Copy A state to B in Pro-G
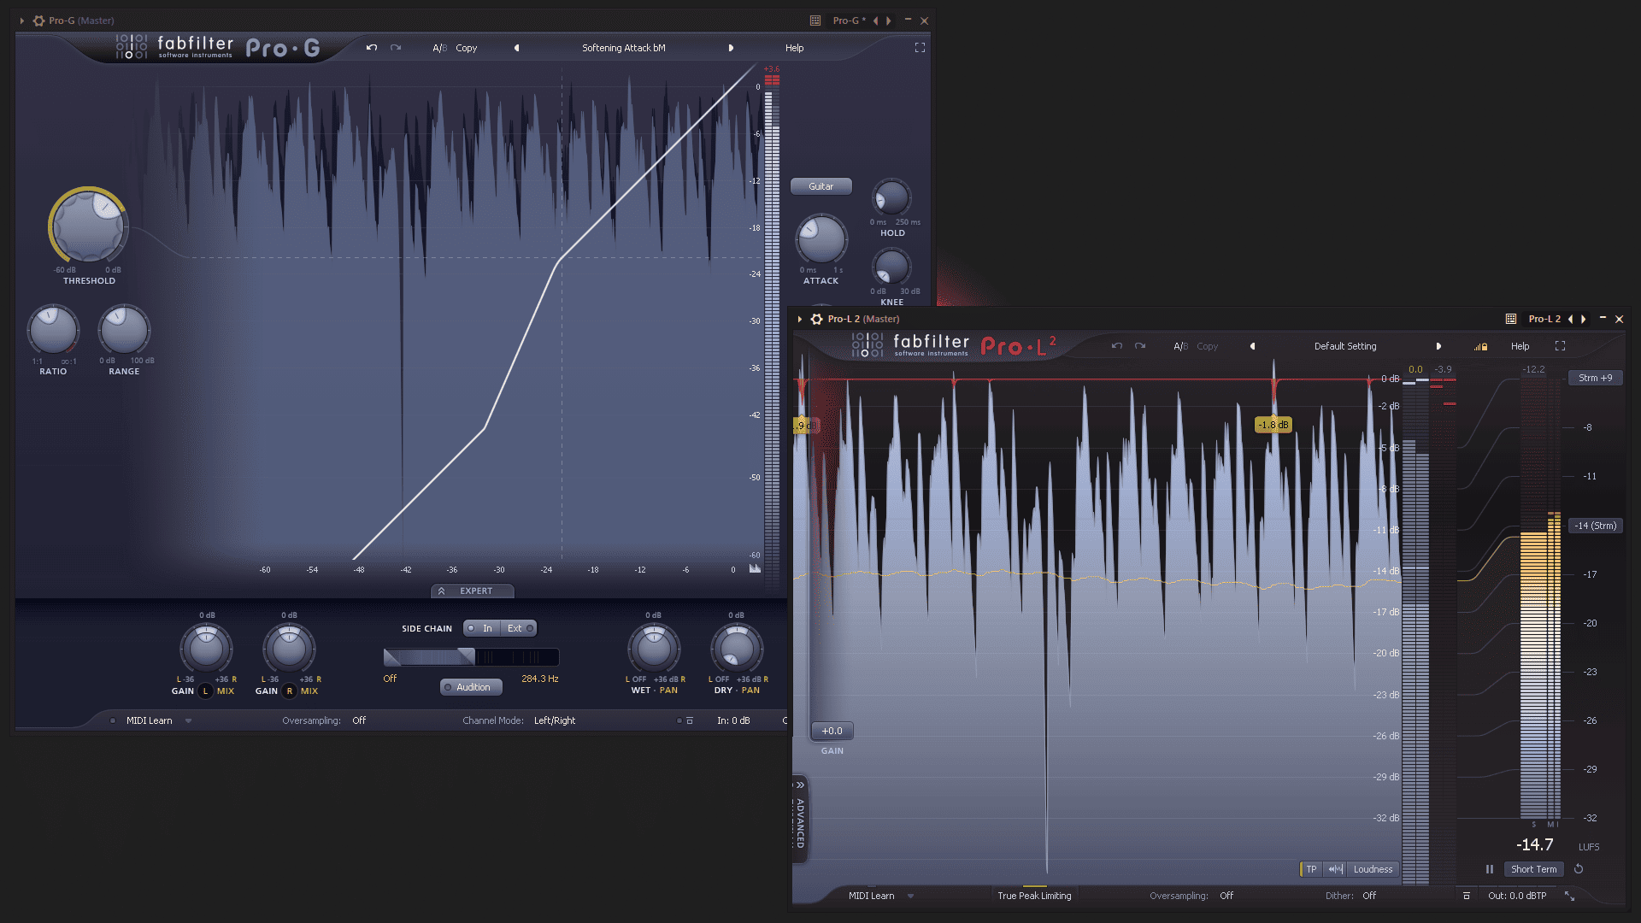The image size is (1641, 923). (466, 48)
